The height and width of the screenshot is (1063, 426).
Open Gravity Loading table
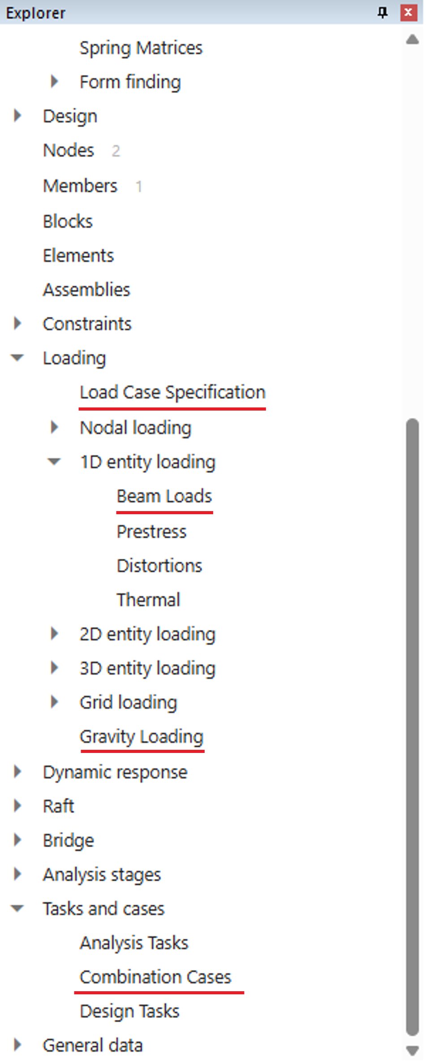142,737
